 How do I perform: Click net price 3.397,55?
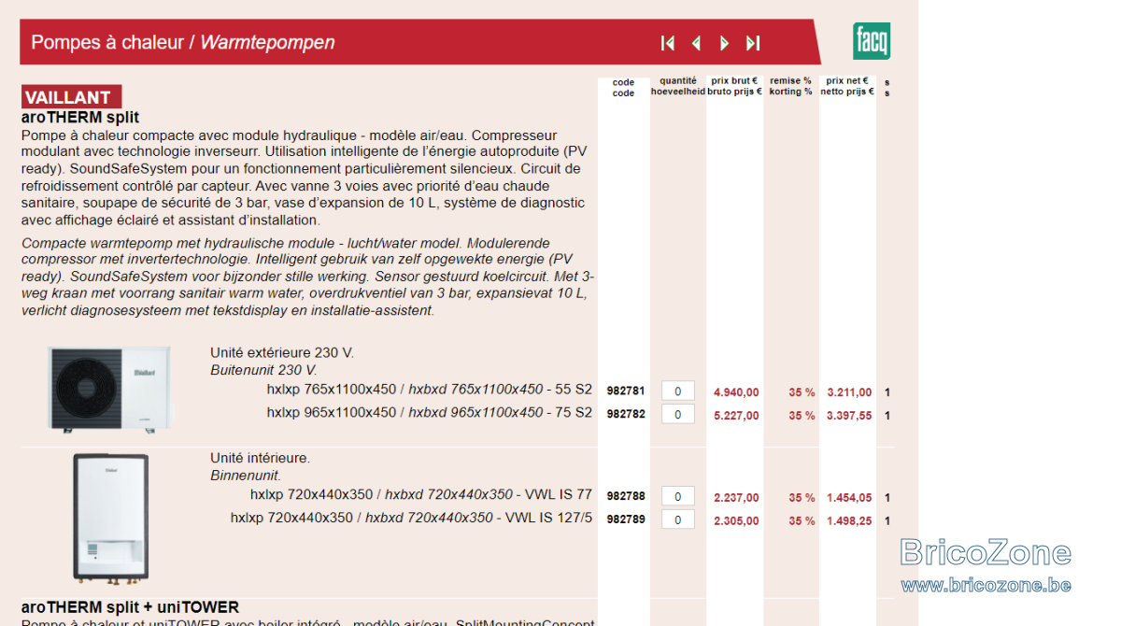point(849,416)
